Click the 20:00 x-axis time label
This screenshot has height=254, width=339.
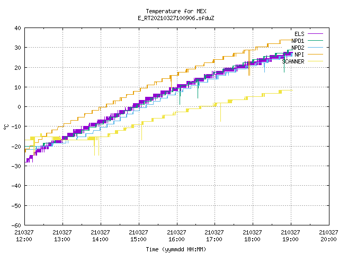tap(328, 239)
